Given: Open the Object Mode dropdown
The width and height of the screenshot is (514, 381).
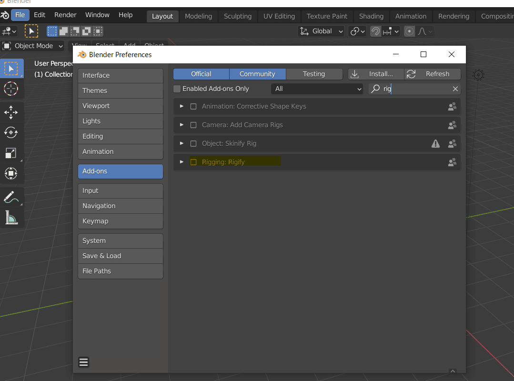Looking at the screenshot, I should coord(32,46).
